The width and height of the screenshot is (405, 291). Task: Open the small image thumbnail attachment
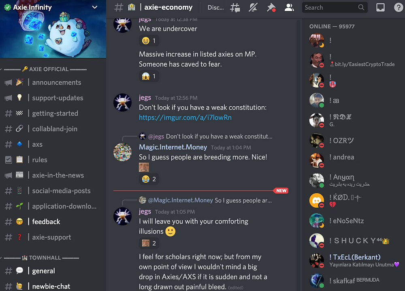pyautogui.click(x=144, y=167)
